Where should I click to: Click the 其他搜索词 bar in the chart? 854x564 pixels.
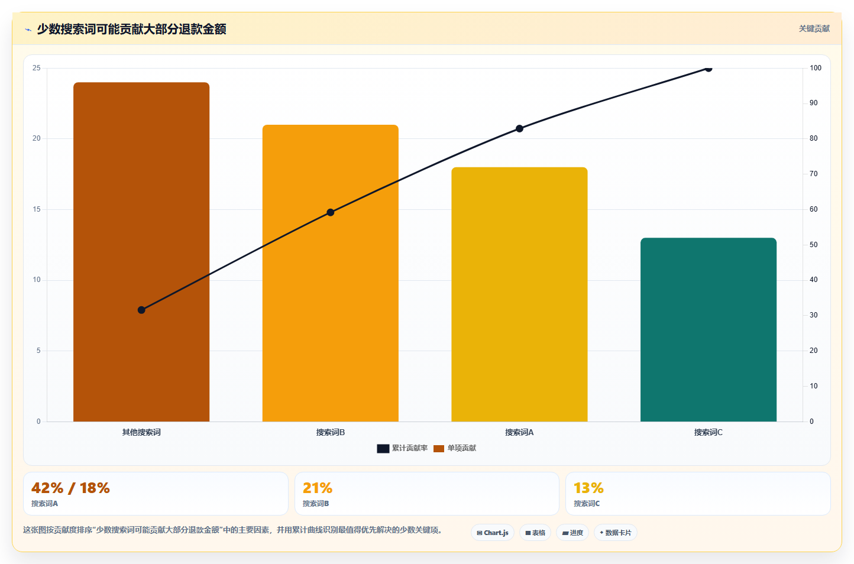(141, 252)
